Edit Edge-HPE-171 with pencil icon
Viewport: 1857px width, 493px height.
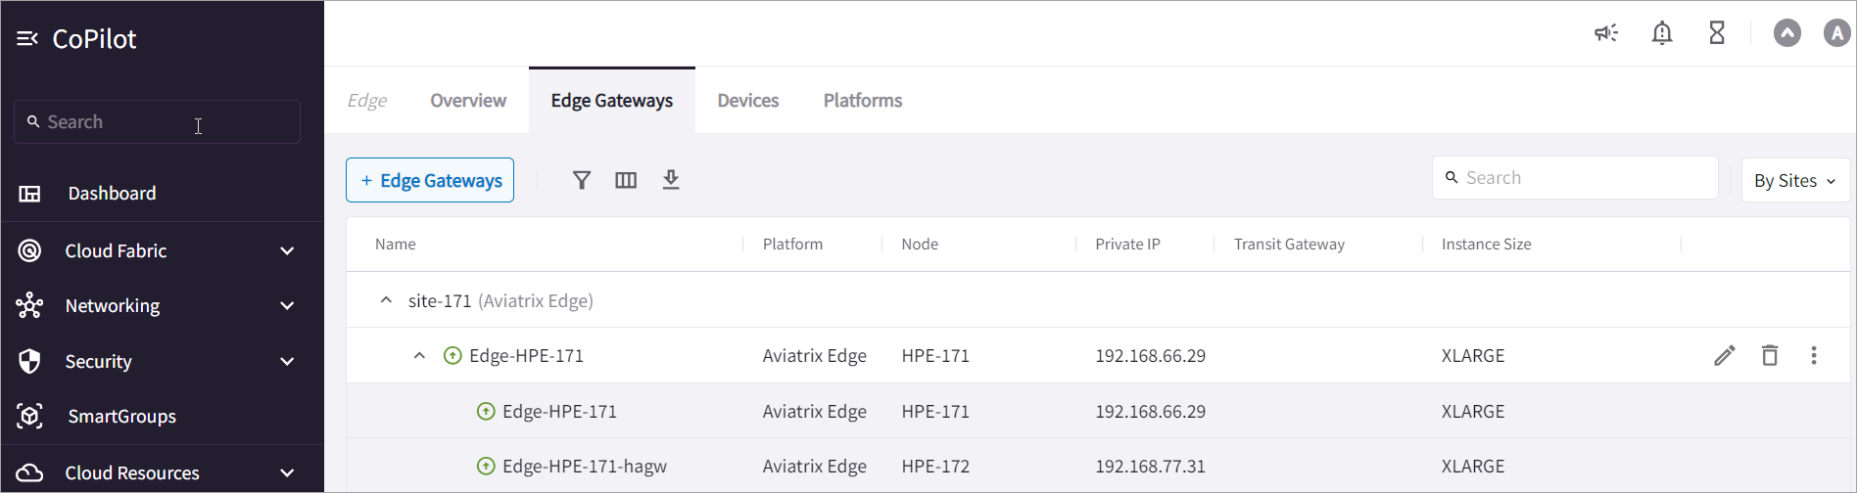tap(1725, 355)
